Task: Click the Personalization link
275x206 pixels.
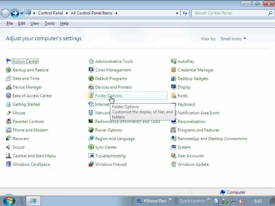Action: (x=191, y=122)
